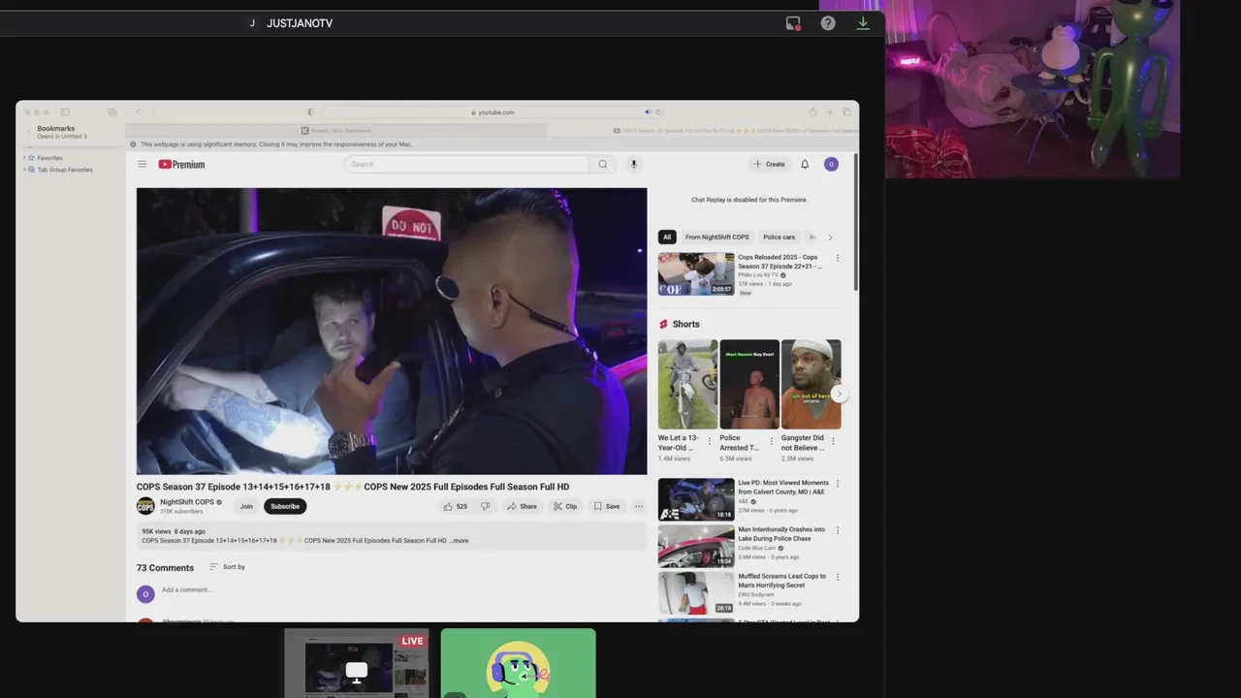Open Man Intentionally Crashes into Lake thumbnail

[x=696, y=546]
